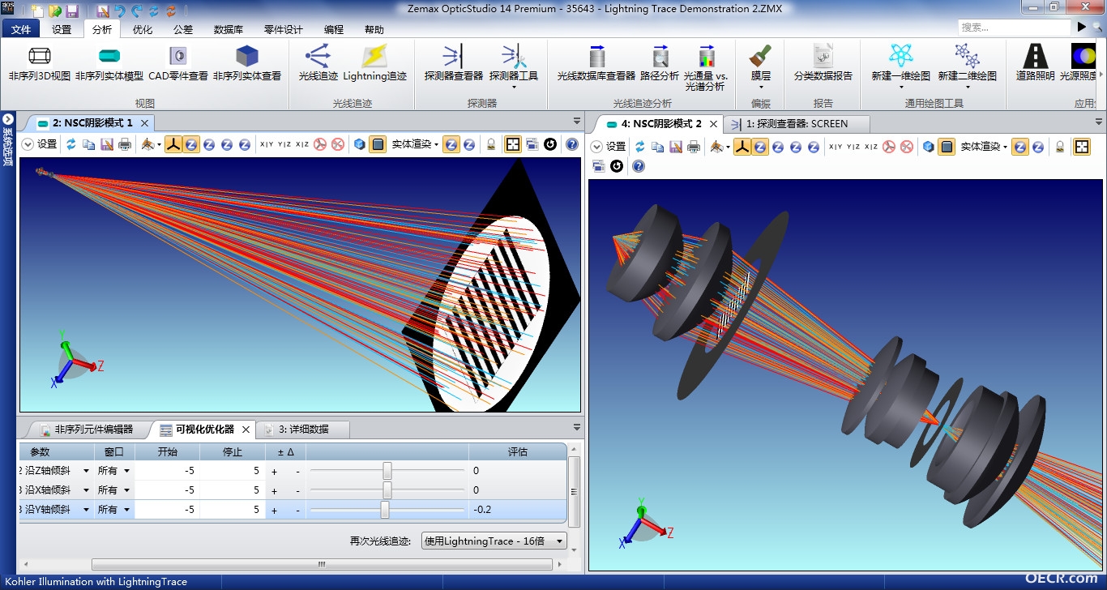Screen dimensions: 1107x590
Task: Start the Lightning追迹 trace
Action: pyautogui.click(x=374, y=63)
